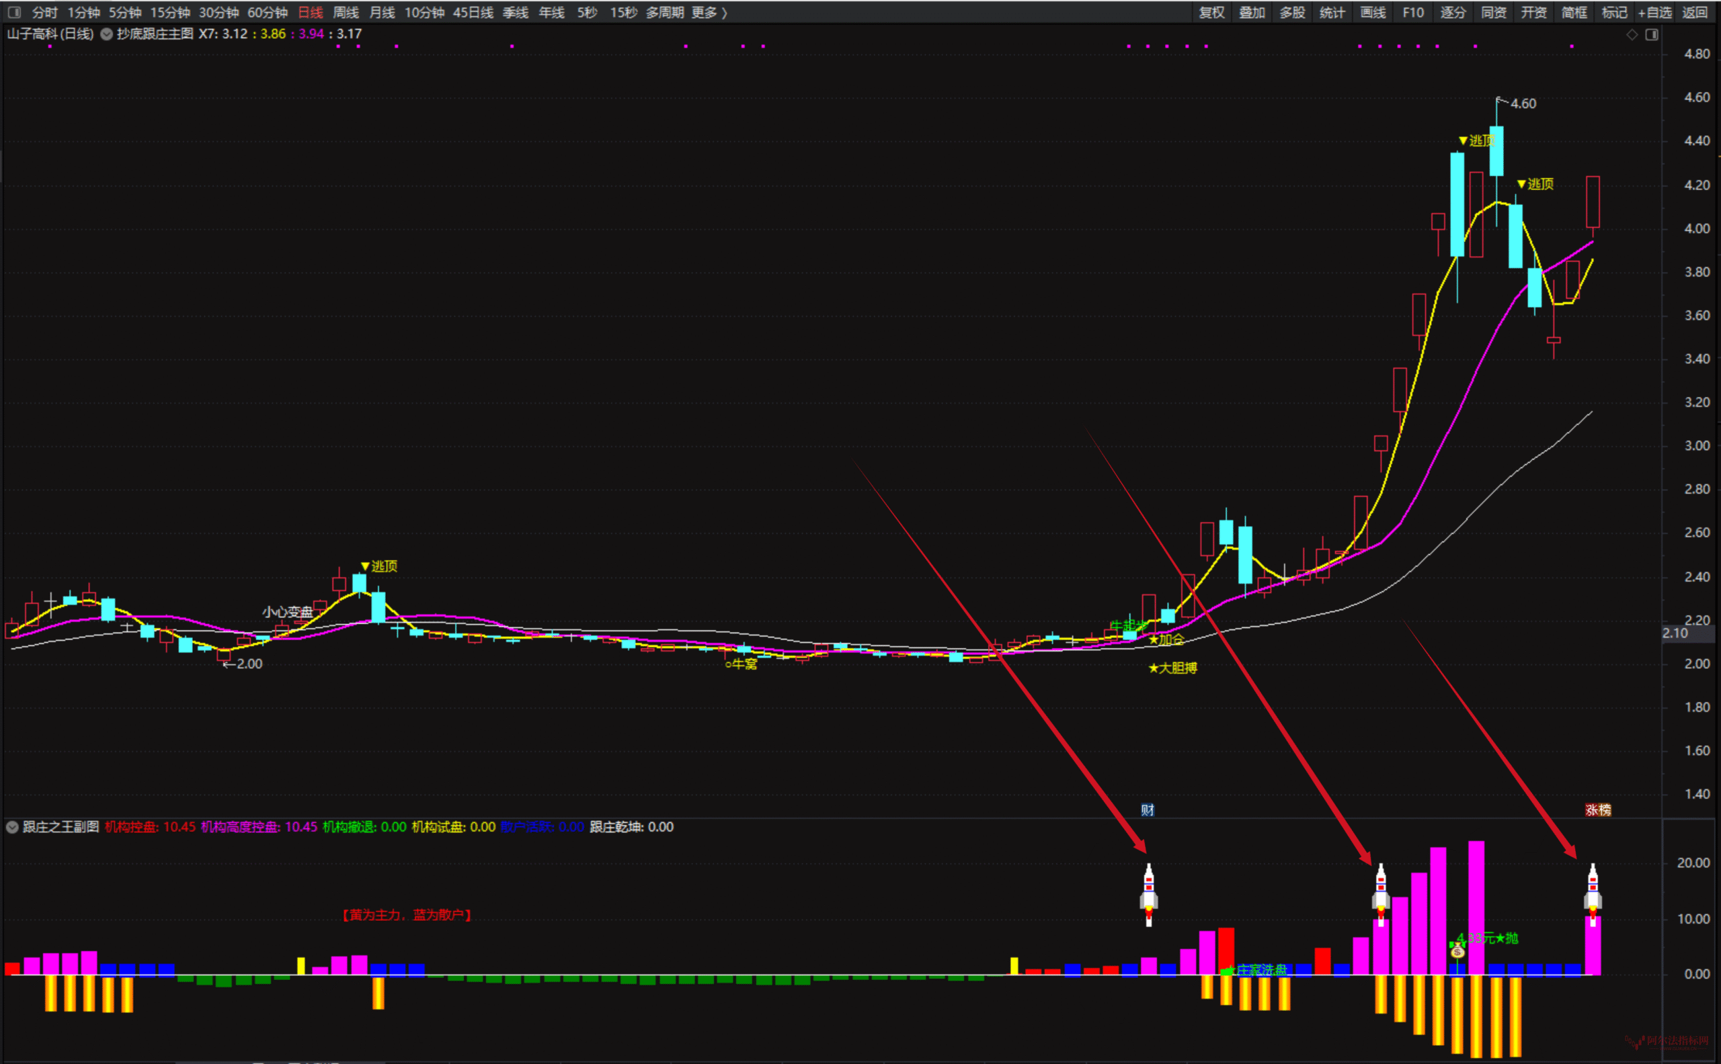This screenshot has height=1064, width=1721.
Task: Click the 4.60 high price label
Action: (1523, 103)
